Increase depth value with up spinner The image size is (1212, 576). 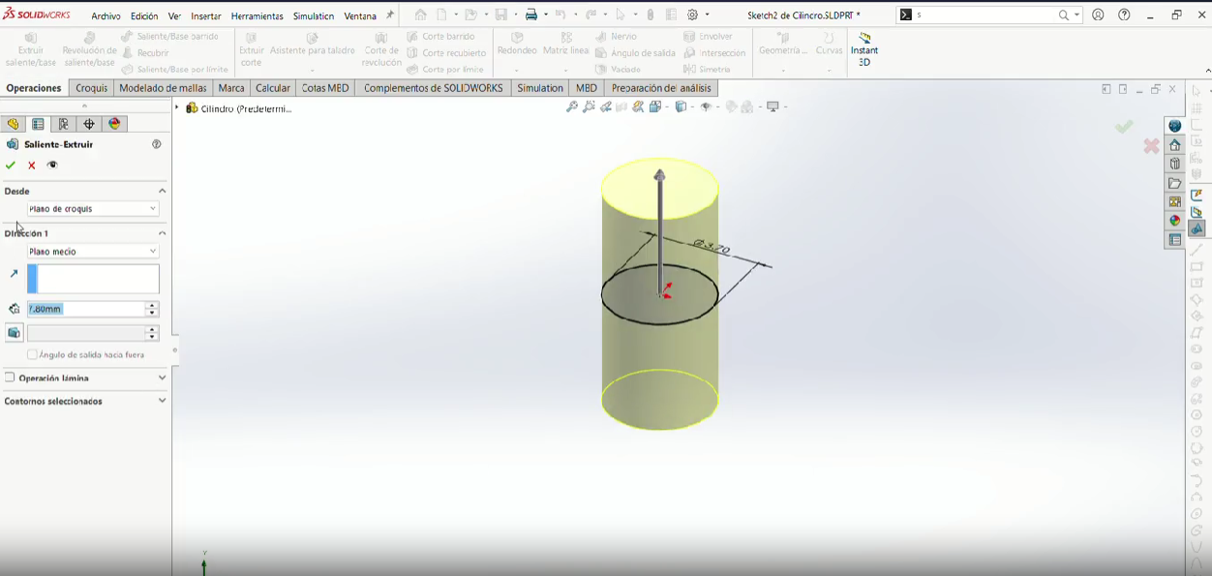[152, 305]
